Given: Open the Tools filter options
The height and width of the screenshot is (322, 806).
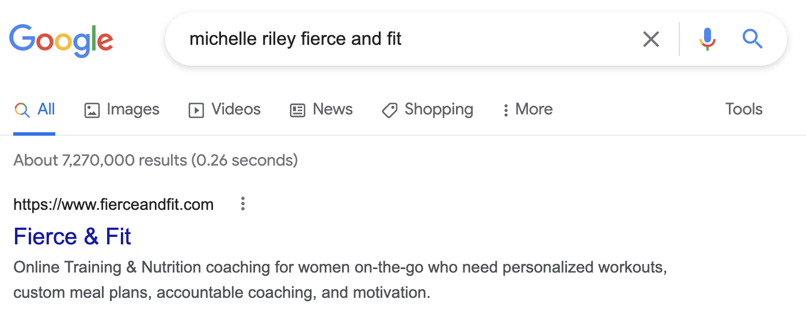Looking at the screenshot, I should [744, 109].
